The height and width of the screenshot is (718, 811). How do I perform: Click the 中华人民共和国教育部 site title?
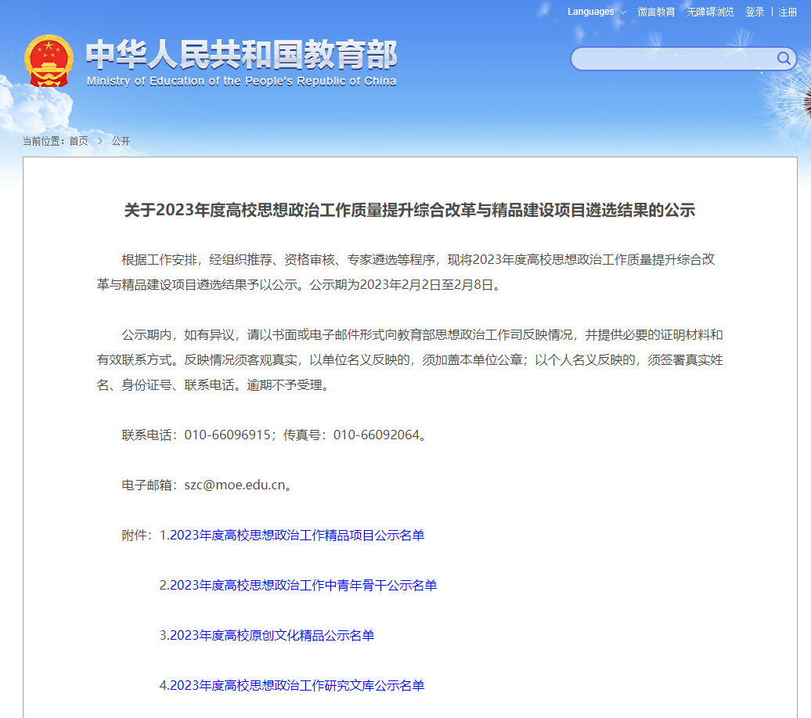(241, 55)
